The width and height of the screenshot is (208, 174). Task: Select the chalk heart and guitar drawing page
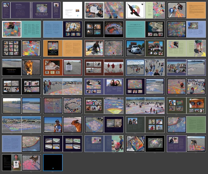pyautogui.click(x=114, y=29)
